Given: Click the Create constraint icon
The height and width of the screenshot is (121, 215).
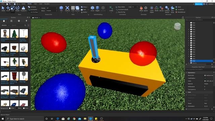Looking at the screenshot, I should (x=111, y=8).
